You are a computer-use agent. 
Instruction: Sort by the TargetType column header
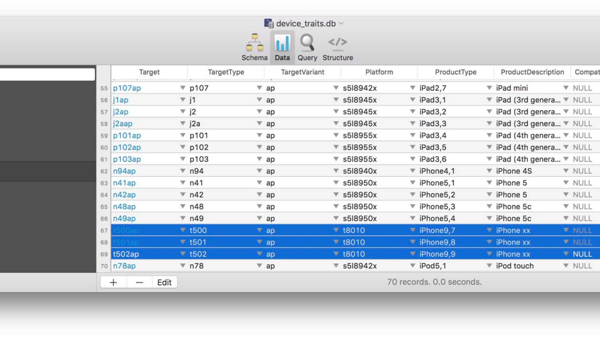226,72
